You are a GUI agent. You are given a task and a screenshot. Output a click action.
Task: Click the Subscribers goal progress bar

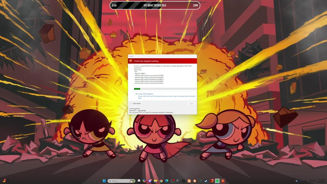(x=155, y=5)
